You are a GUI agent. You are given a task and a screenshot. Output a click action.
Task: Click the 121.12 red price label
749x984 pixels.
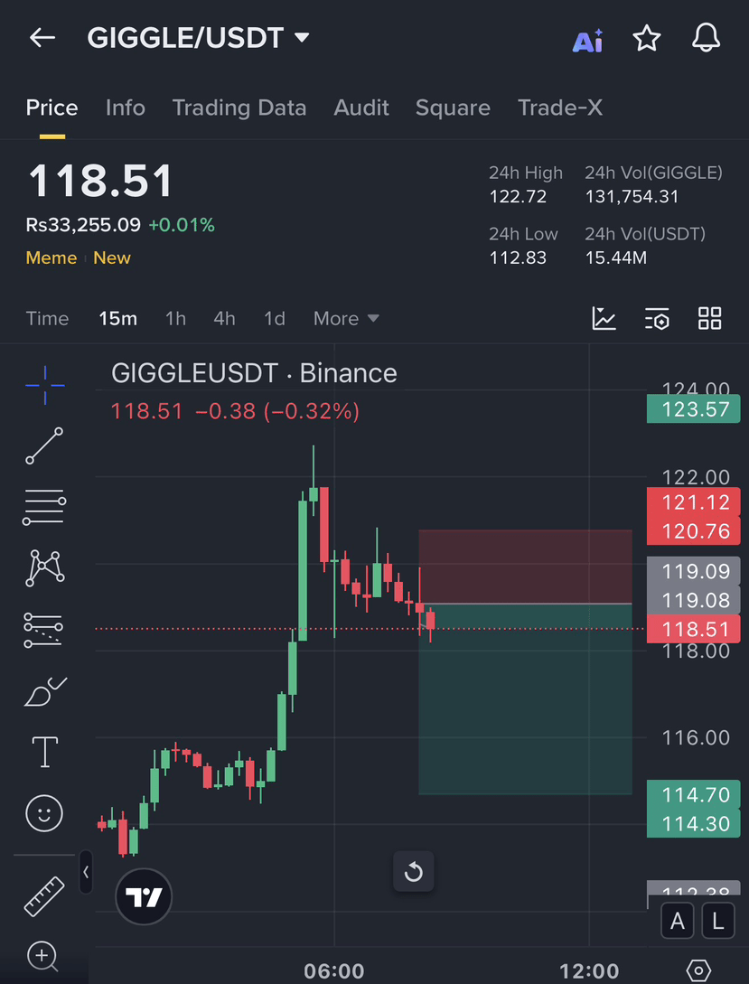pos(693,502)
